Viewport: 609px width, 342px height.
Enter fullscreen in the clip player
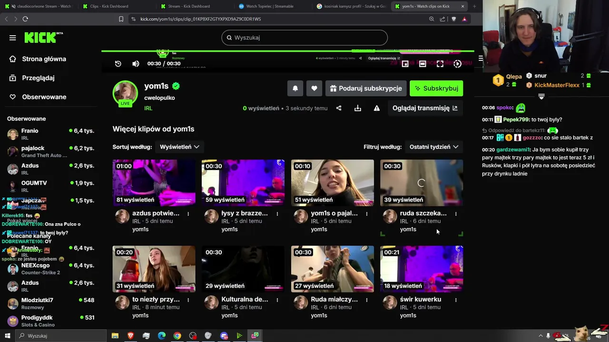pyautogui.click(x=440, y=64)
